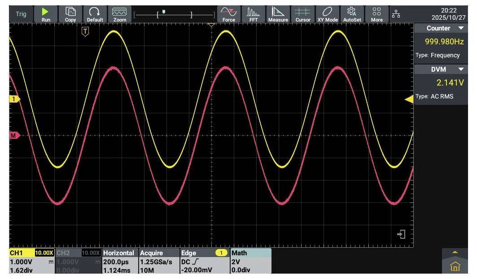Click the waveform position navigation bar
This screenshot has width=477, height=279.
[175, 14]
